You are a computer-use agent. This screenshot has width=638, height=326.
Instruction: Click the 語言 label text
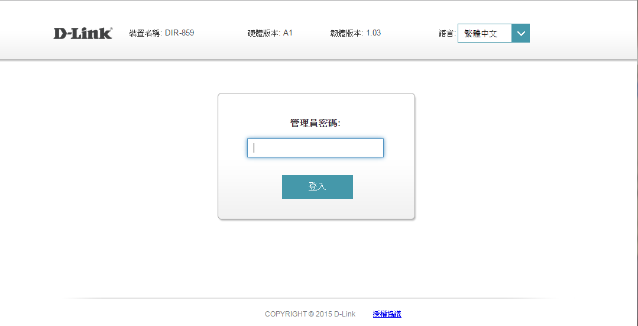[447, 34]
